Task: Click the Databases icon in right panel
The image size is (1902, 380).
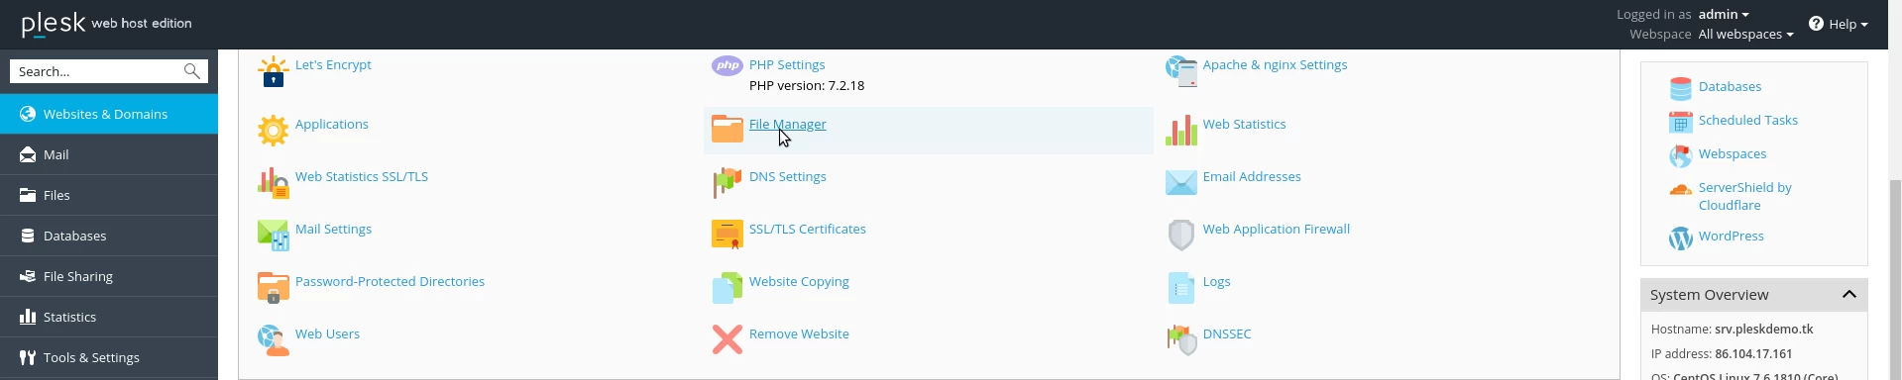Action: click(1680, 89)
